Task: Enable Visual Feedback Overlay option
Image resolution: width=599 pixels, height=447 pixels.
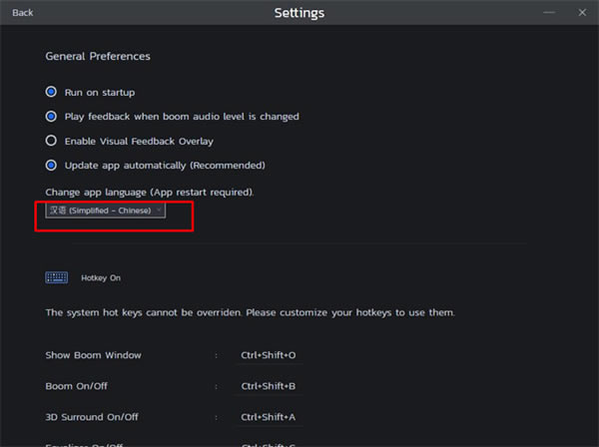Action: (x=51, y=141)
